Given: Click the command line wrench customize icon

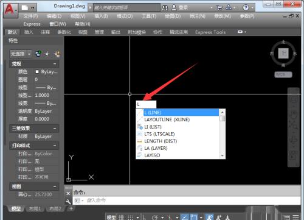Looking at the screenshot, I should click(68, 201).
